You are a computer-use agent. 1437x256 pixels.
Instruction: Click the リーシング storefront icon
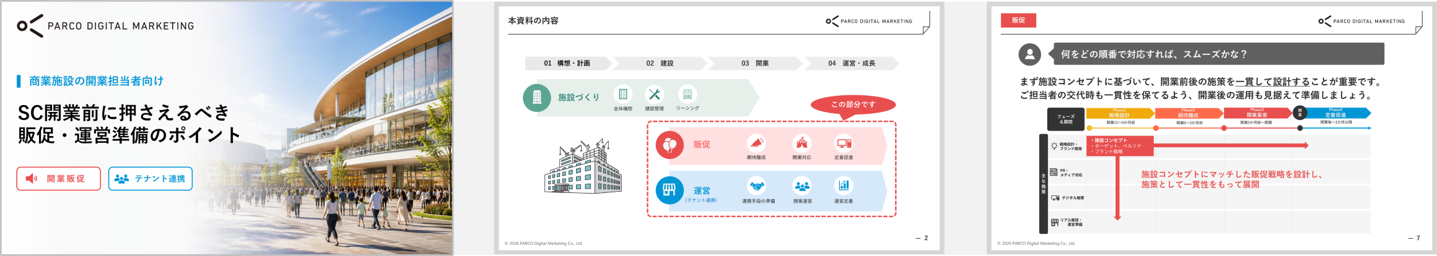pyautogui.click(x=688, y=94)
